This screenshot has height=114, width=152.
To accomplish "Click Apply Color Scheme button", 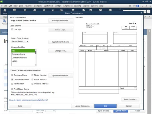I will 60,42.
